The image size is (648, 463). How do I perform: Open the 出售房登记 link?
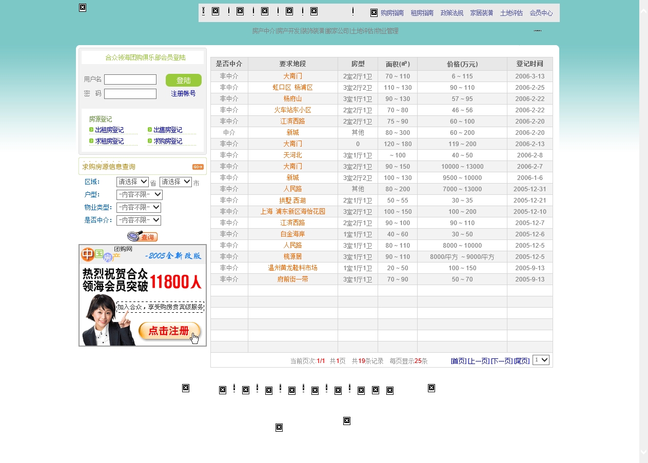pos(168,130)
